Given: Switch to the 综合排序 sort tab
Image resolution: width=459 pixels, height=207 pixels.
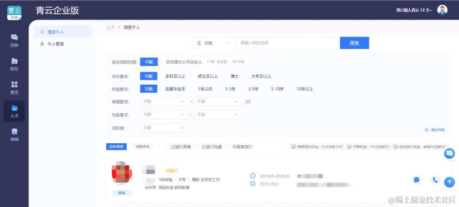Looking at the screenshot, I should click(x=116, y=147).
